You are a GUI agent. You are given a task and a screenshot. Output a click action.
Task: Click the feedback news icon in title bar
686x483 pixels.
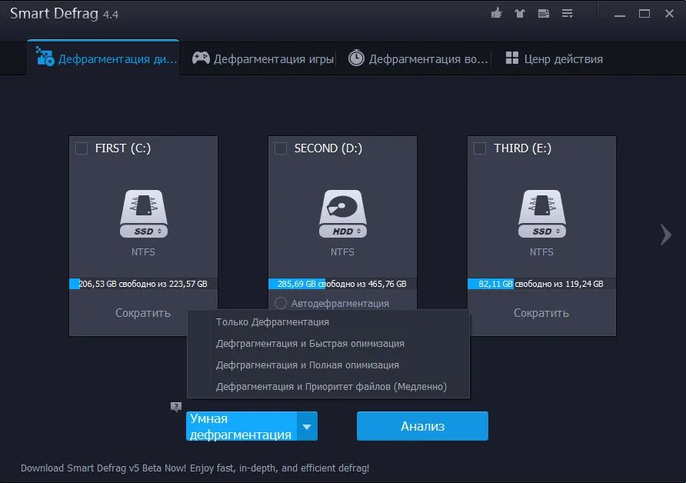pos(544,14)
